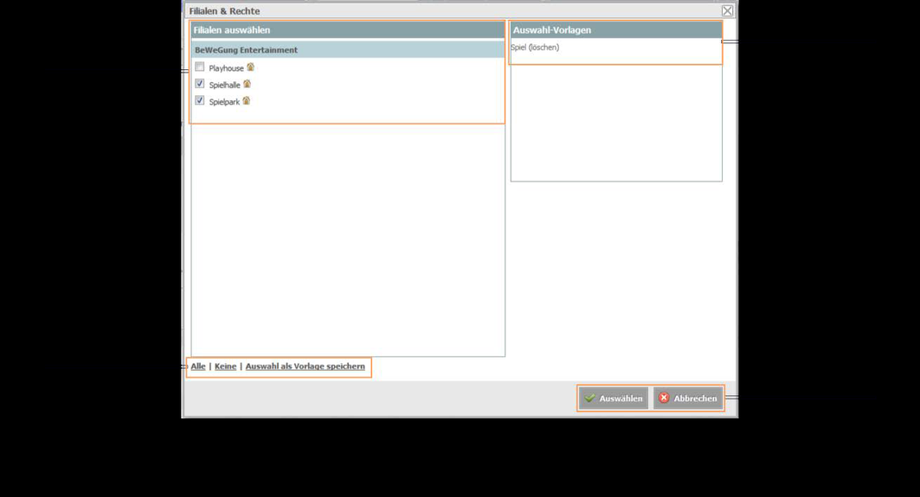
Task: Enable the Playhouse checkbox
Action: tap(199, 67)
